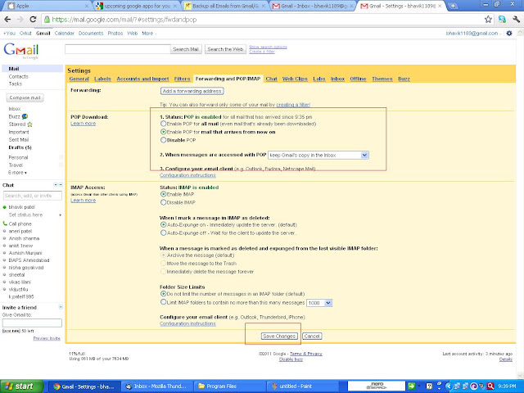Viewport: 524px width, 393px height.
Task: Open the keep Gmail's copy dropdown
Action: tap(318, 155)
